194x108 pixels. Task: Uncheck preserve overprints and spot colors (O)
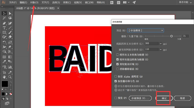[x=116, y=81]
